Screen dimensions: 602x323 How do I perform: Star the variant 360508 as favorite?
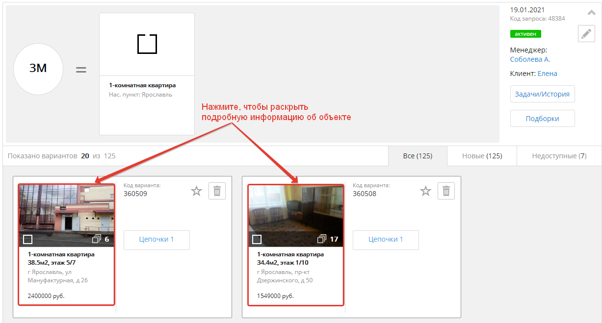point(425,191)
